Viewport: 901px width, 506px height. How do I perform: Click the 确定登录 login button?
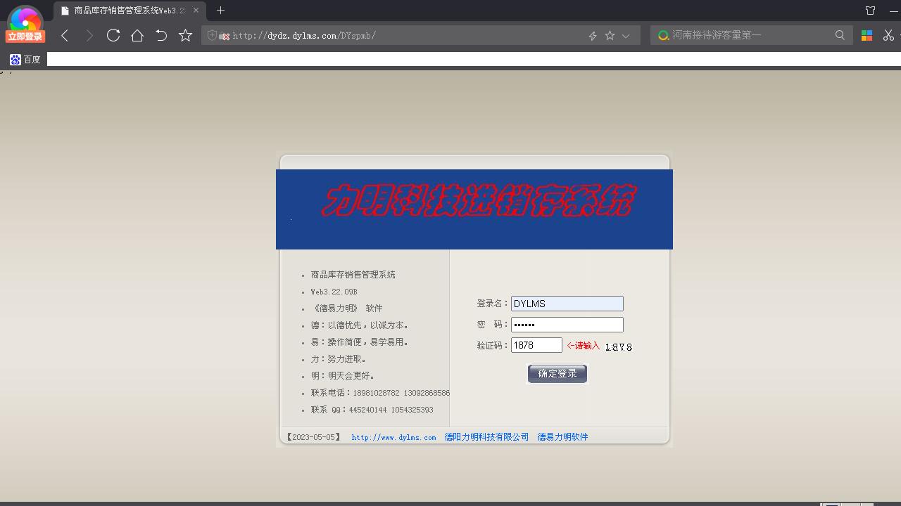(557, 374)
